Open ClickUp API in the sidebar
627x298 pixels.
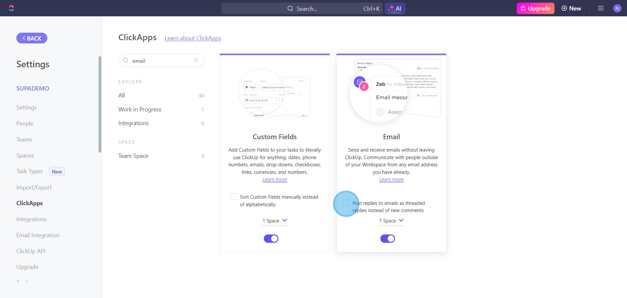31,251
